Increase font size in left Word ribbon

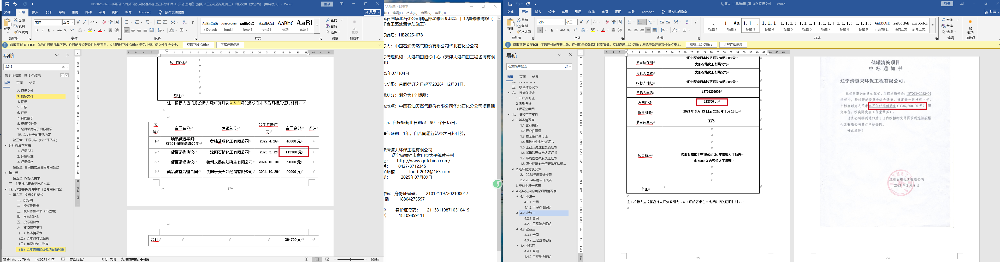point(78,22)
